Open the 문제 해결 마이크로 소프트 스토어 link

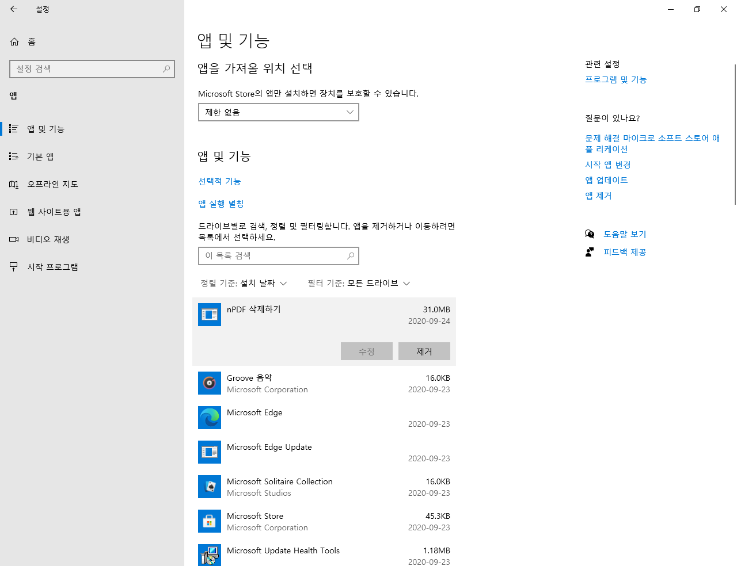coord(652,143)
